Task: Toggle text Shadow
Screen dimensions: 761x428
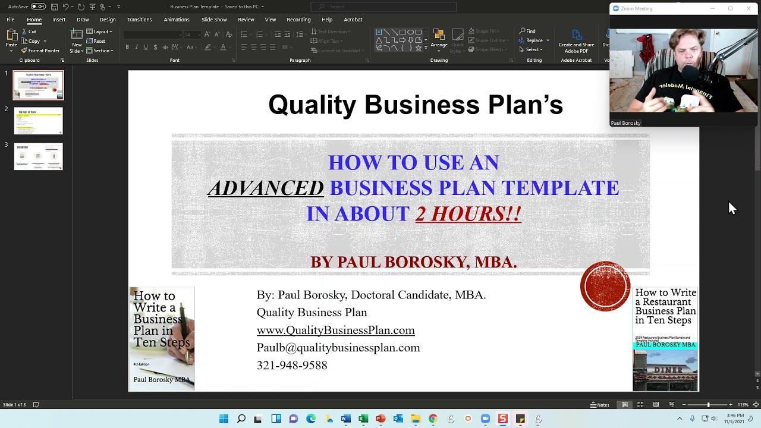Action: [x=155, y=47]
